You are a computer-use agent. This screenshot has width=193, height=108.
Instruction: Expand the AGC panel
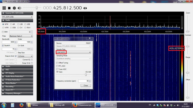click(17, 70)
